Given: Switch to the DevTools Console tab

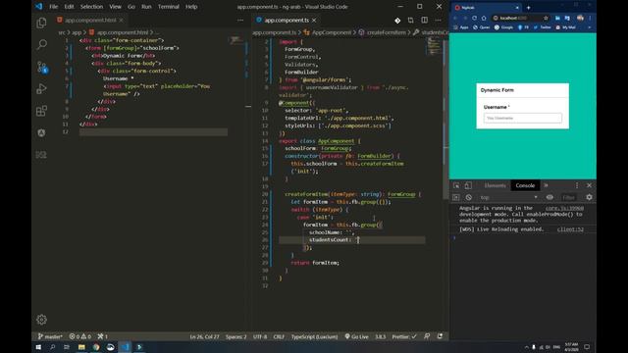Looking at the screenshot, I should (525, 185).
